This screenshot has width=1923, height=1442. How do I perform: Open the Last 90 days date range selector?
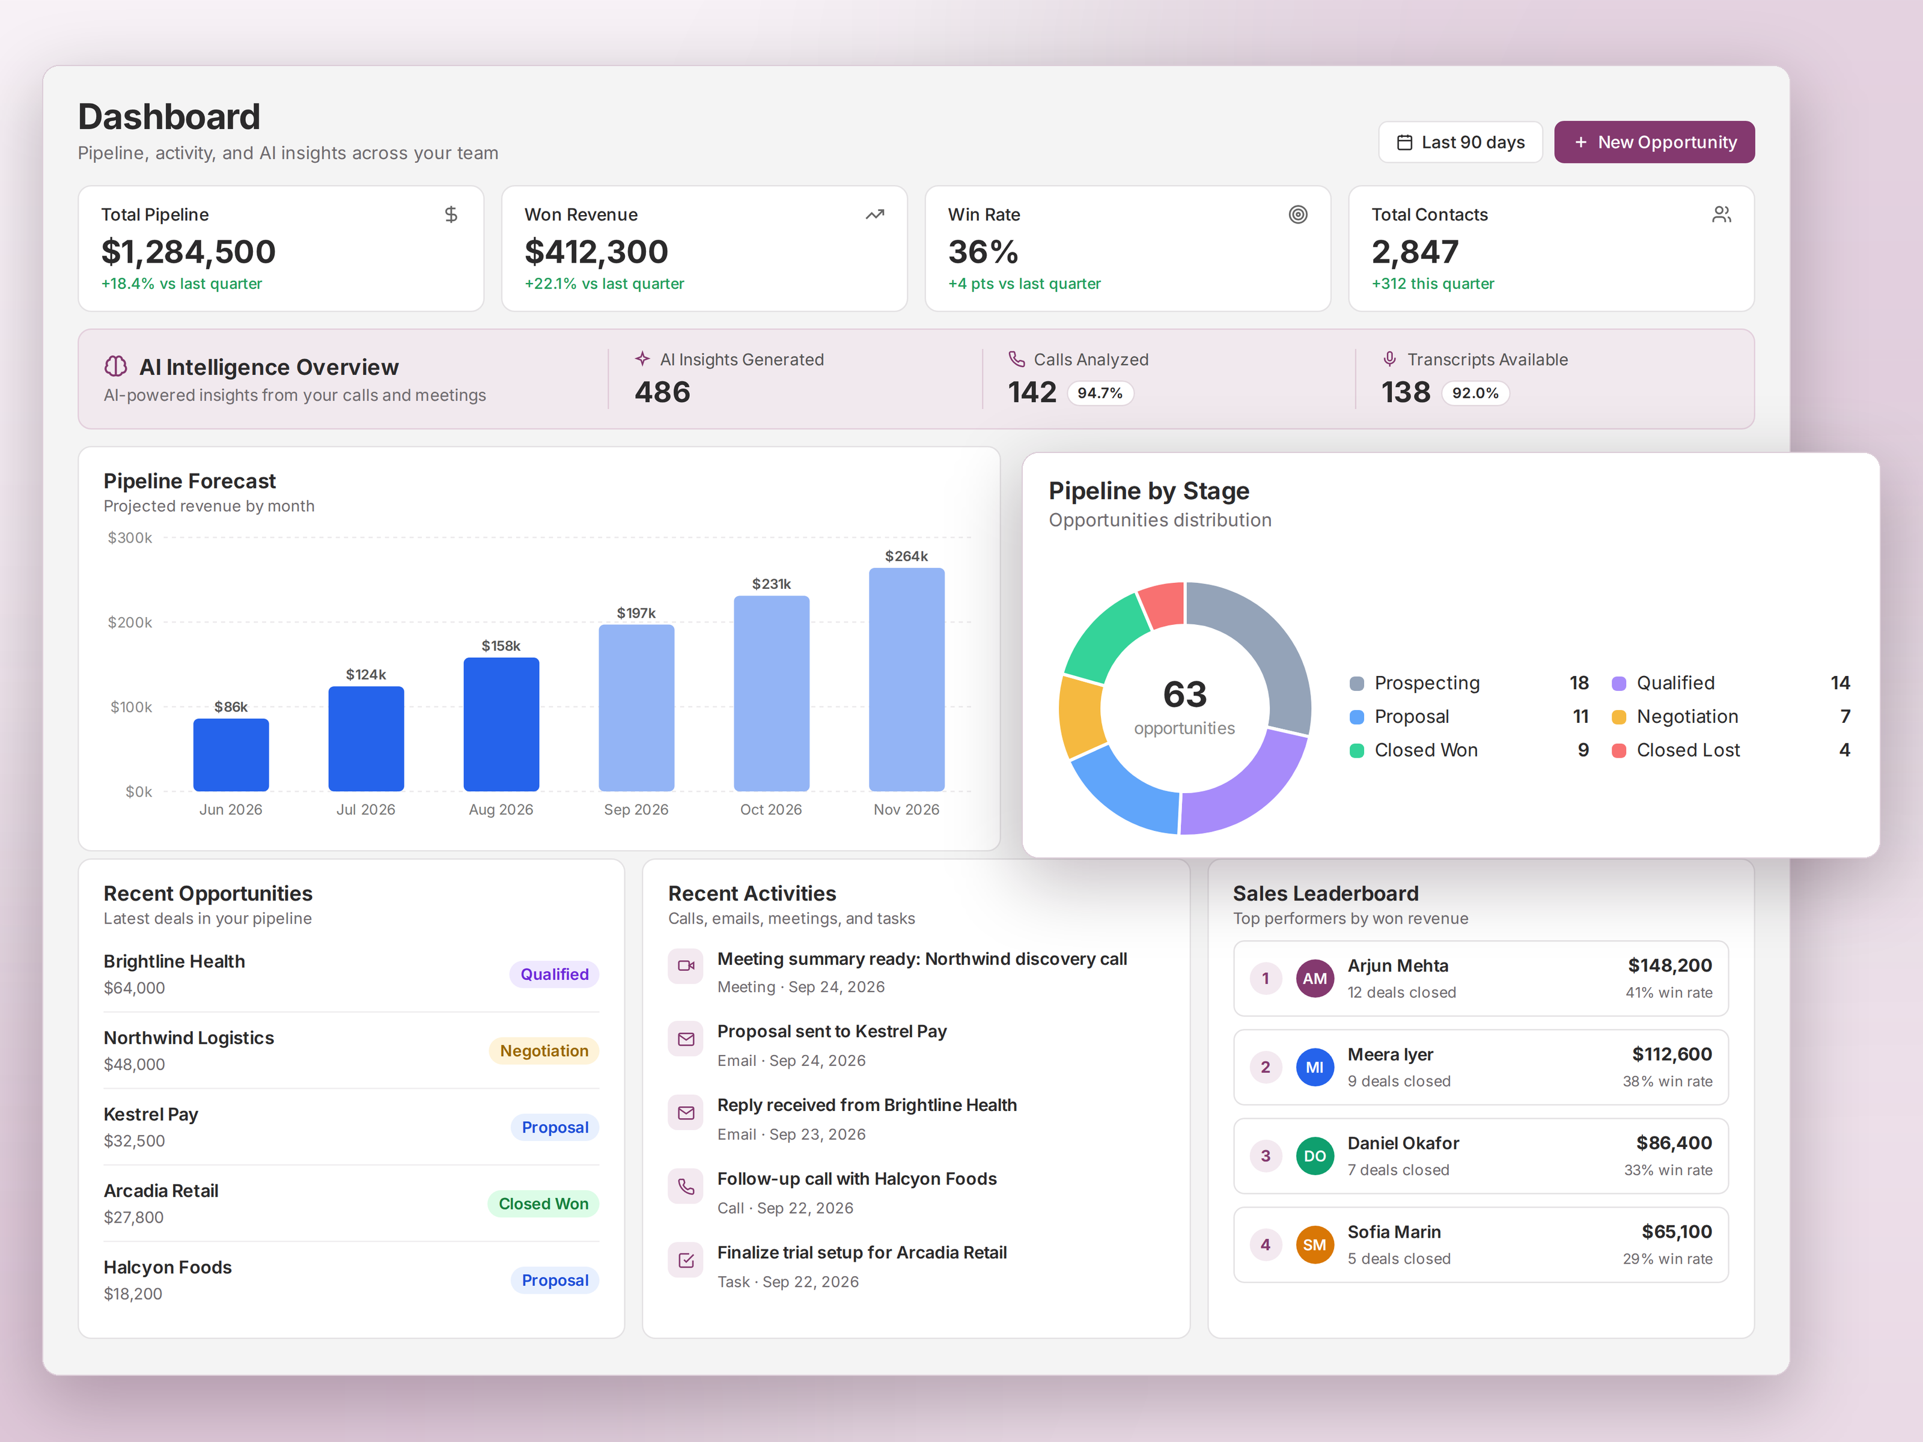click(1460, 142)
